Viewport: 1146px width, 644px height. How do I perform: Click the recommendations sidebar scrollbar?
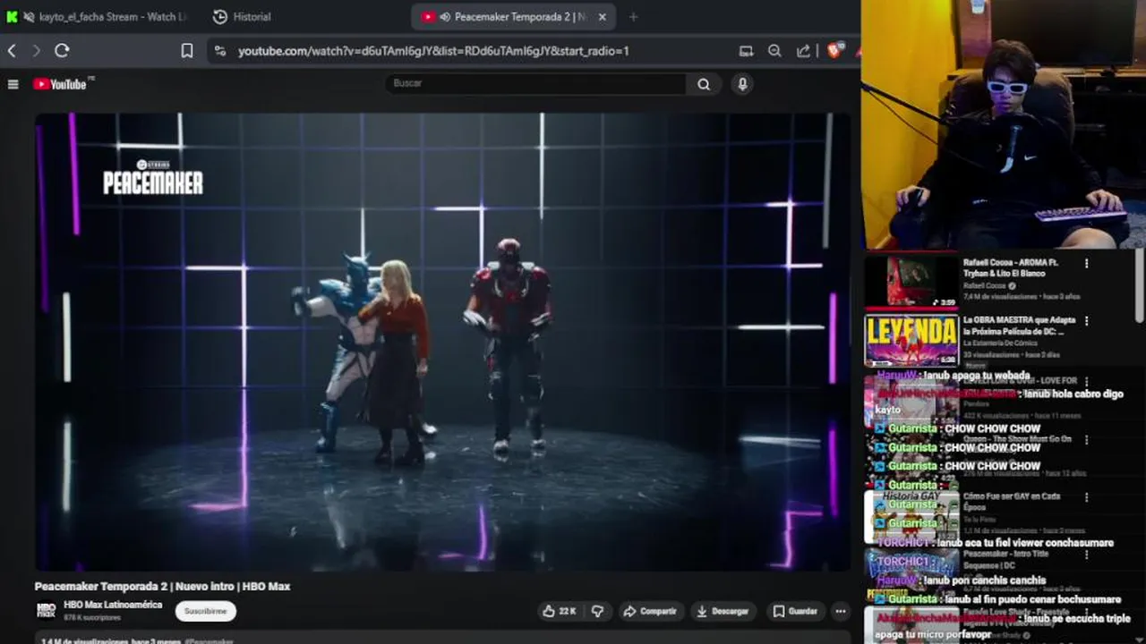tap(1140, 286)
